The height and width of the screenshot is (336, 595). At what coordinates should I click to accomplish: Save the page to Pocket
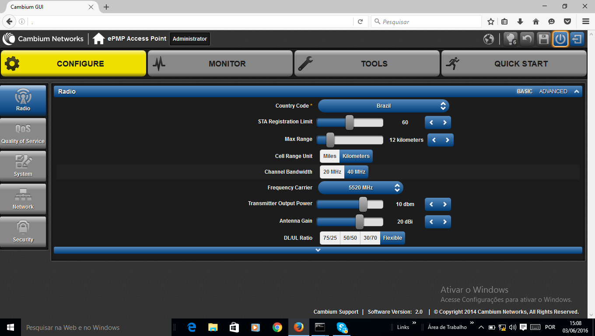567,21
